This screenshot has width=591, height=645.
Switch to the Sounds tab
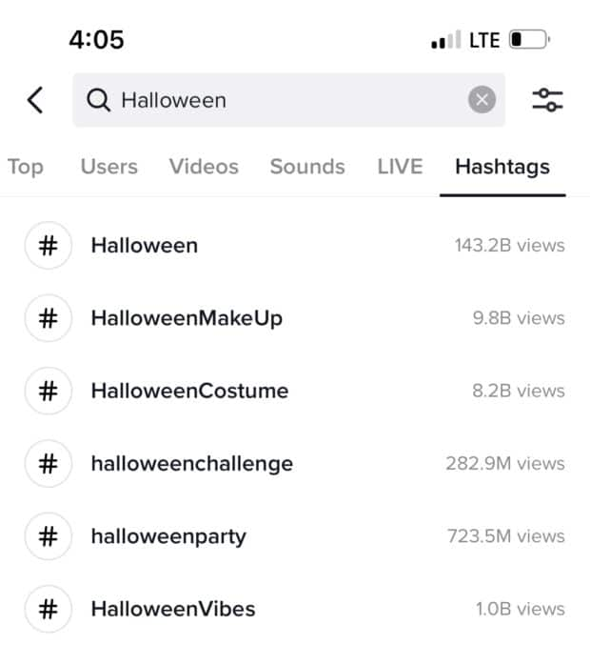[307, 167]
